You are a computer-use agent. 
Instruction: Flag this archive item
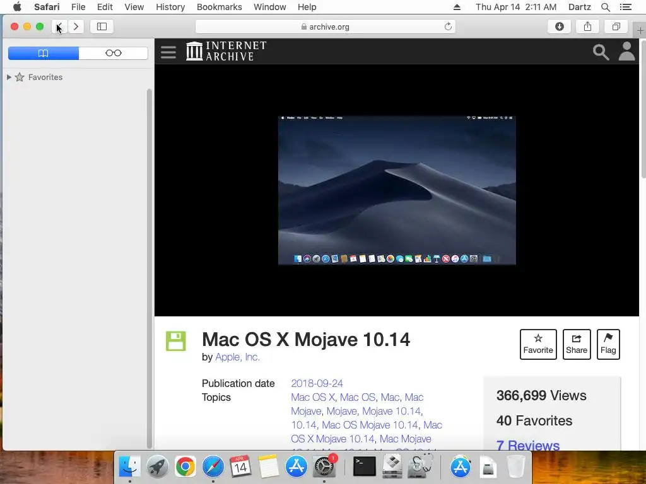click(x=608, y=345)
